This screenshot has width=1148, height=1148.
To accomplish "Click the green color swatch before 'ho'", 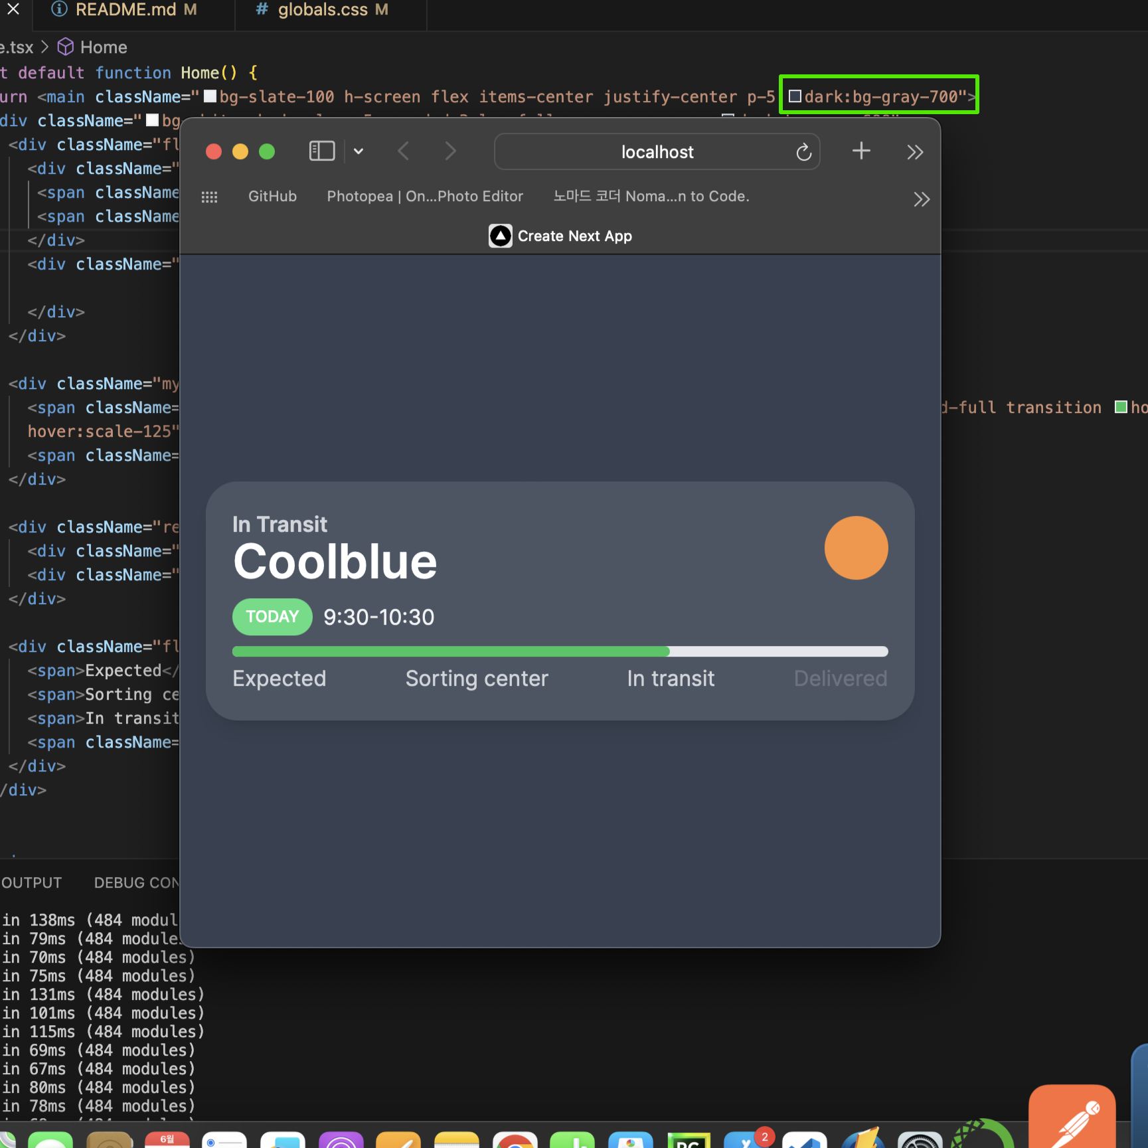I will click(x=1121, y=407).
